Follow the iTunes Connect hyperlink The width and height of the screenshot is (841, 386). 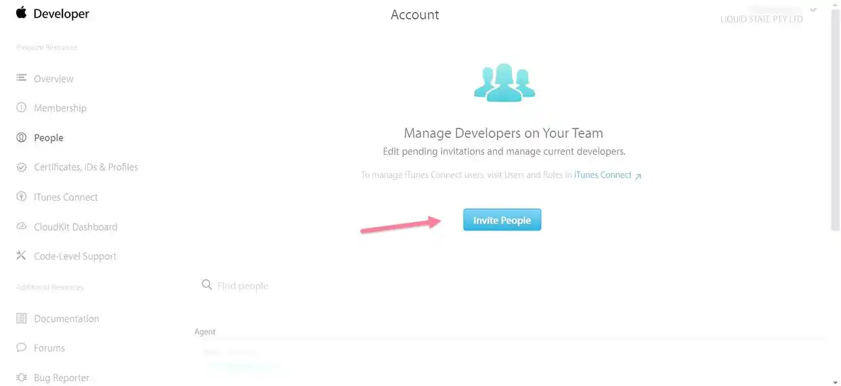(x=602, y=175)
